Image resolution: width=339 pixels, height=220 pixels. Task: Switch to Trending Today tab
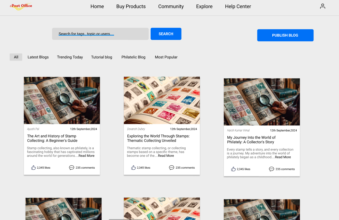[x=70, y=57]
